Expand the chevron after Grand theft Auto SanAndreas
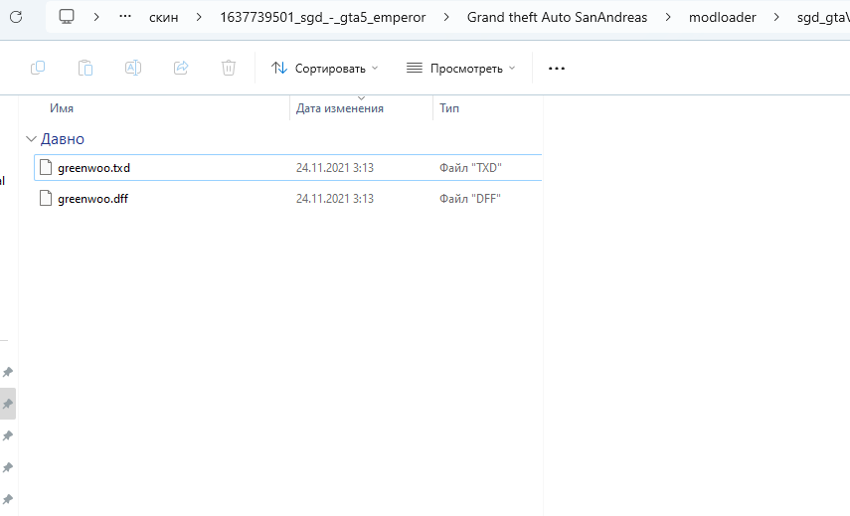The width and height of the screenshot is (850, 516). coord(668,17)
